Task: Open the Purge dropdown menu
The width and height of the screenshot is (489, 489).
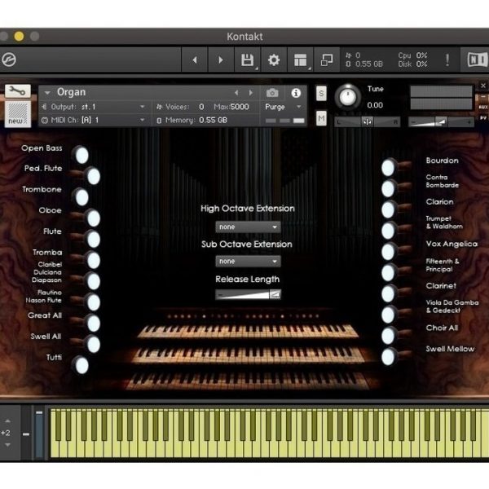Action: pyautogui.click(x=283, y=107)
